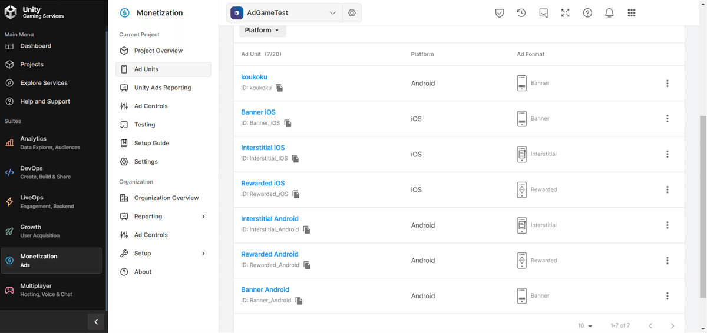Click the Unity Gaming Services logo
The width and height of the screenshot is (707, 333).
pyautogui.click(x=34, y=12)
